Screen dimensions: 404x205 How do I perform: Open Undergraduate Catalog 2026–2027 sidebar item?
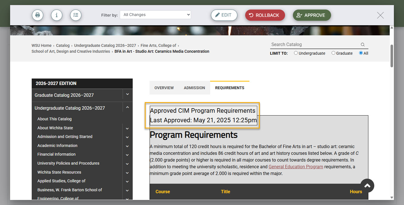click(x=70, y=108)
